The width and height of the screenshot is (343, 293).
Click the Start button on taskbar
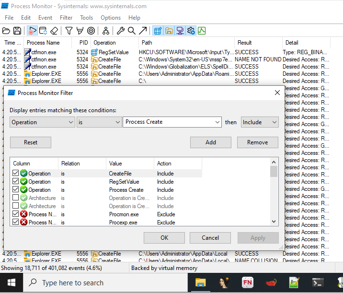pos(11,283)
